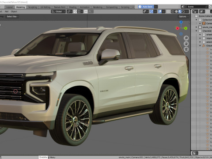Viewport: 212px width, 159px height.
Task: Open the Global transform orientation dropdown
Action: (x=58, y=11)
